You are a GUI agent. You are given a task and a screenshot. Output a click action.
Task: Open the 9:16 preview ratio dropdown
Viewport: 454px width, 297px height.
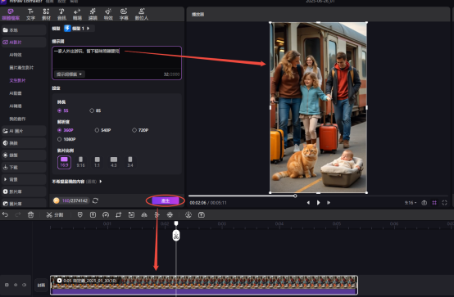point(411,203)
